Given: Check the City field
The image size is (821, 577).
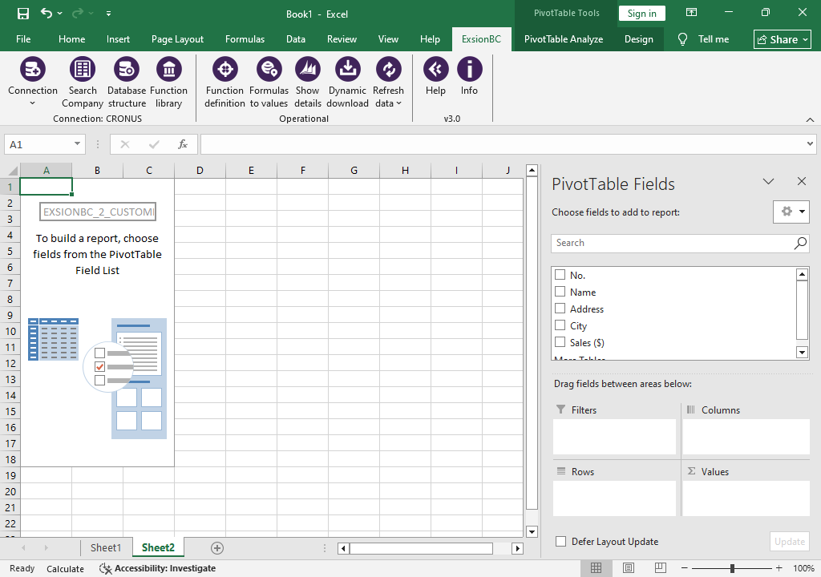Looking at the screenshot, I should pyautogui.click(x=560, y=325).
